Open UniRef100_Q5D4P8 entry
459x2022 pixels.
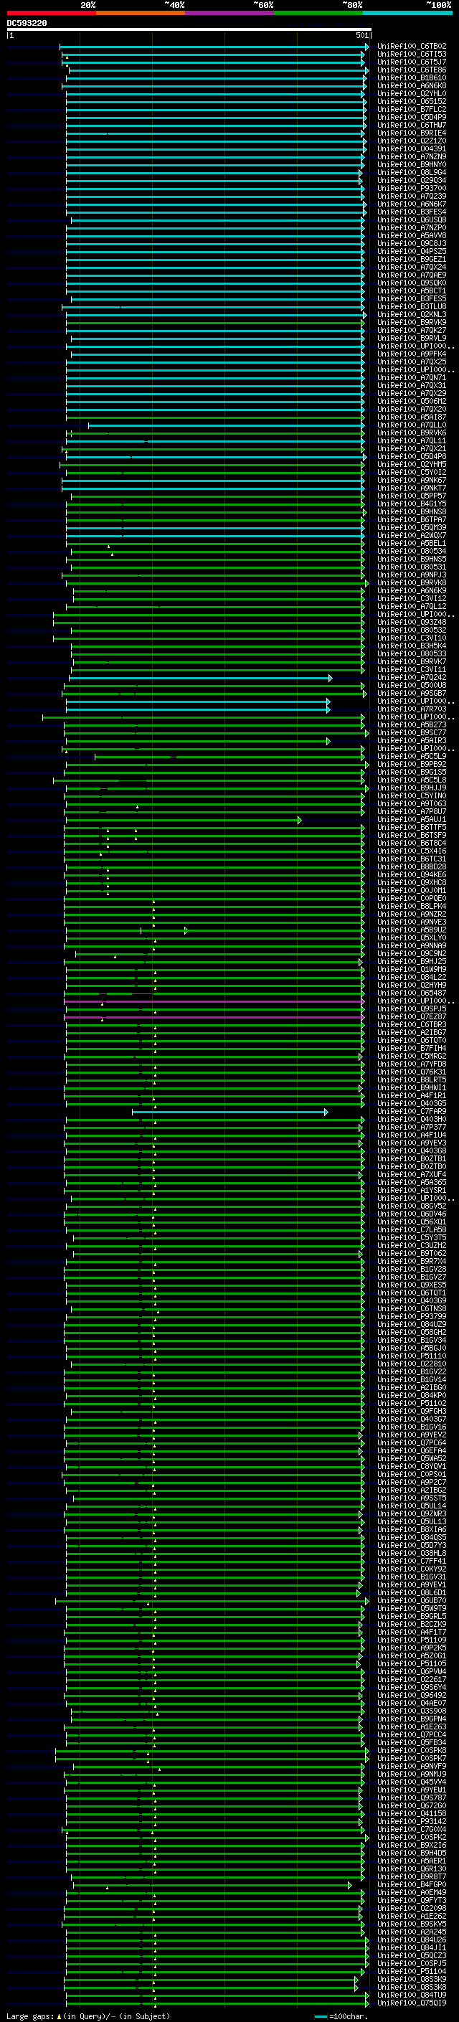[412, 456]
